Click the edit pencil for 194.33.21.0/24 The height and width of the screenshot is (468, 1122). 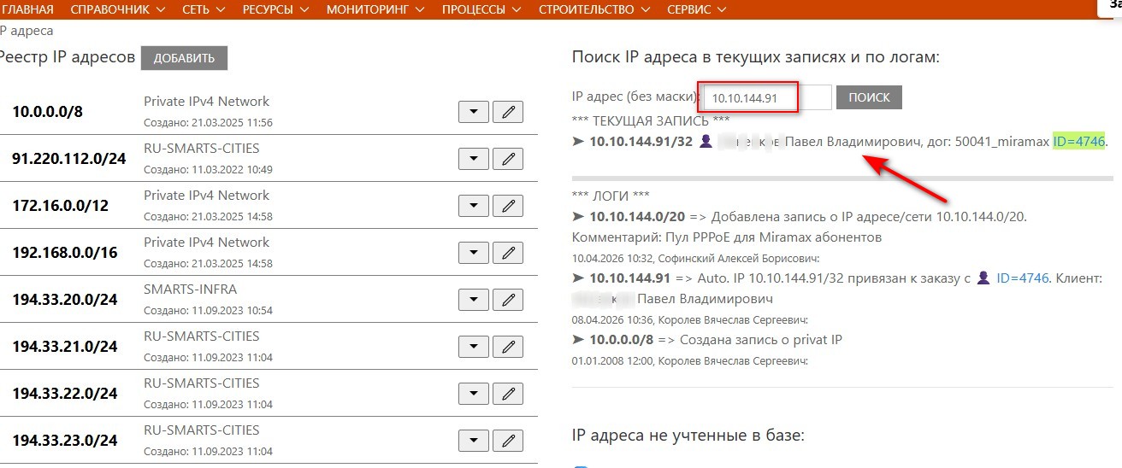[x=508, y=347]
